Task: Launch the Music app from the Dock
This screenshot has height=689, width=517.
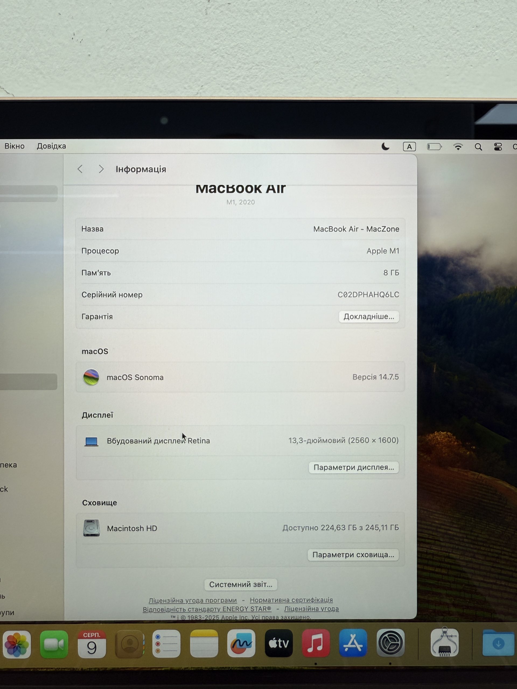Action: (x=316, y=643)
